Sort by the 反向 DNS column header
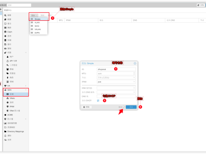This screenshot has height=154, width=206. (x=182, y=20)
